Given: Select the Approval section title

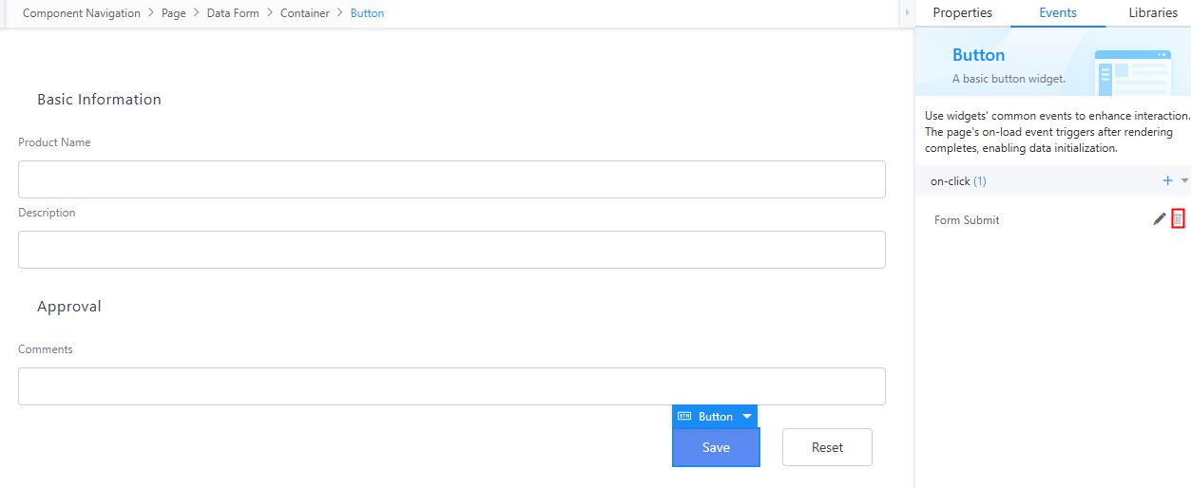Looking at the screenshot, I should [x=69, y=307].
